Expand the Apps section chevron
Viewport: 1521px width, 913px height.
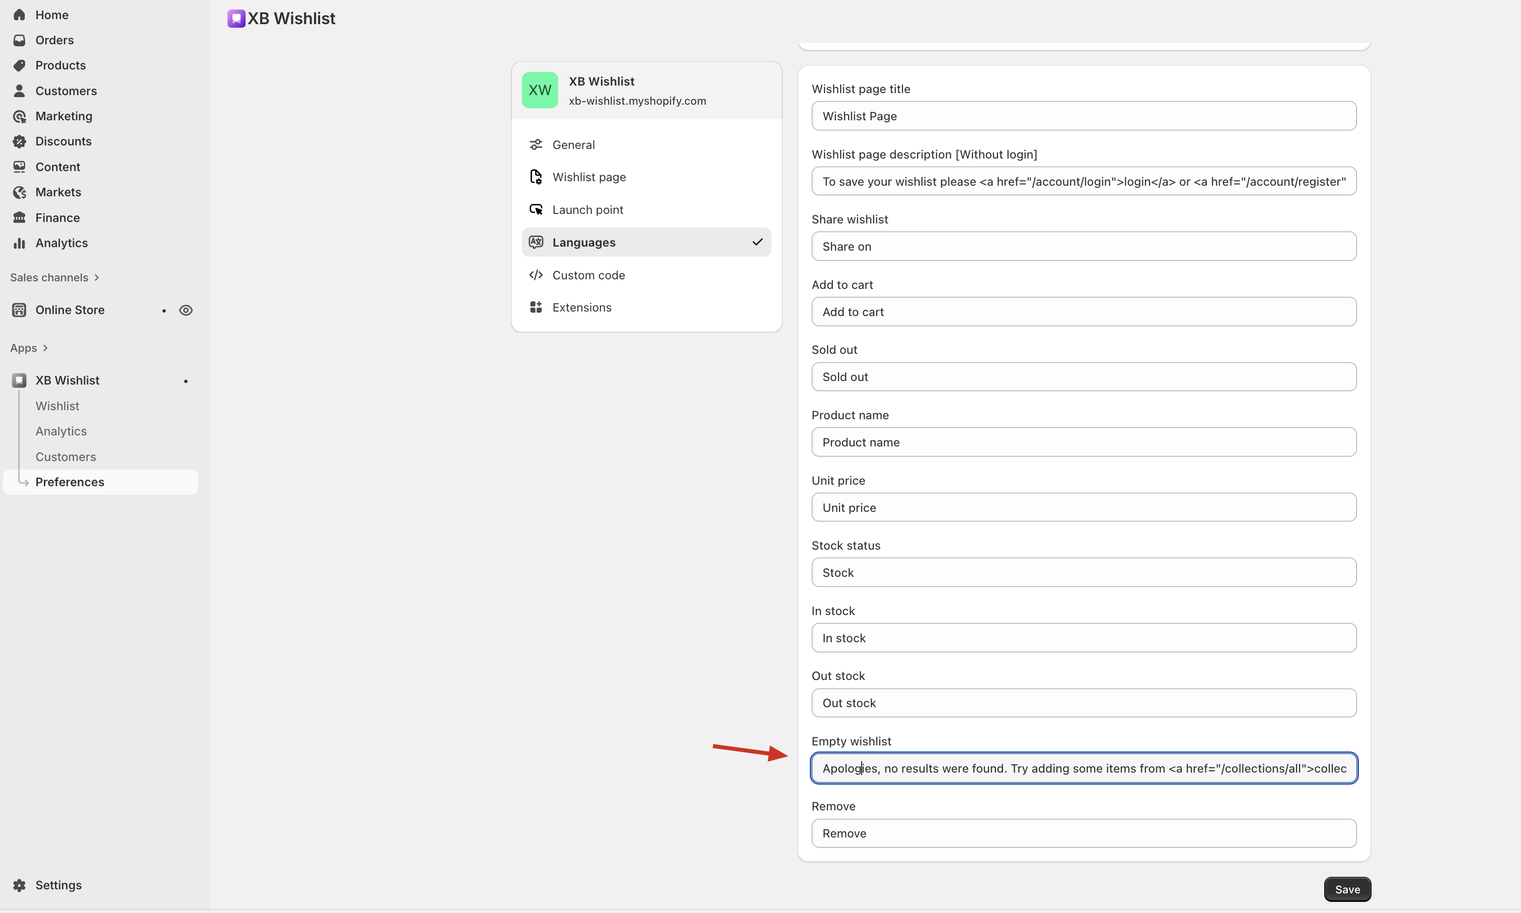coord(45,348)
